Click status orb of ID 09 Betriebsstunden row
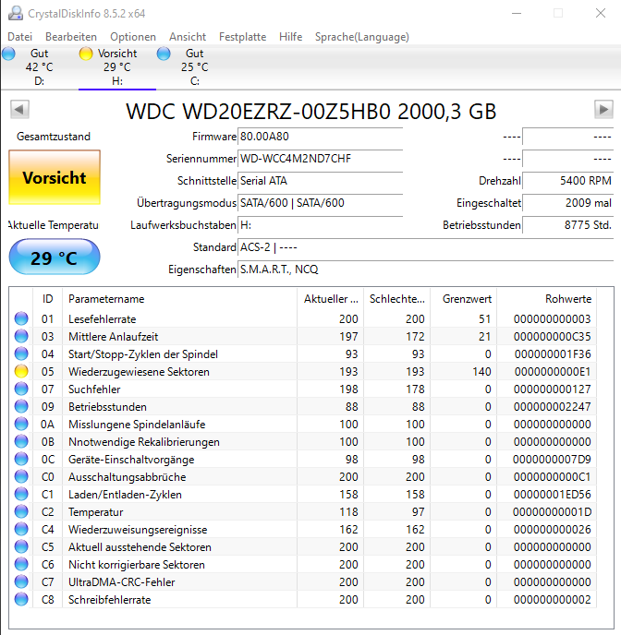Screen dimensions: 621x635 coord(21,407)
